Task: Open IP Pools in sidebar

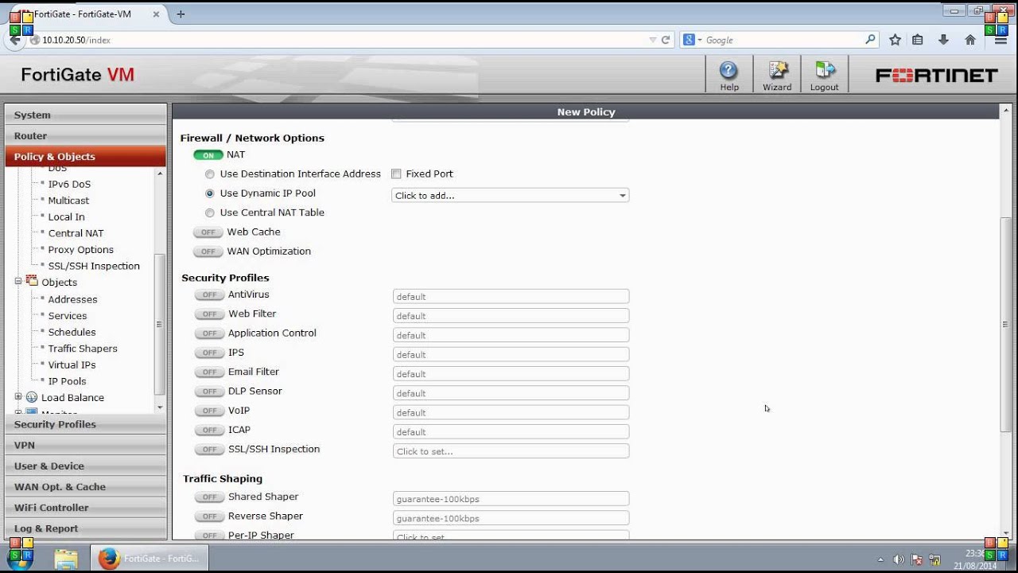Action: point(67,381)
